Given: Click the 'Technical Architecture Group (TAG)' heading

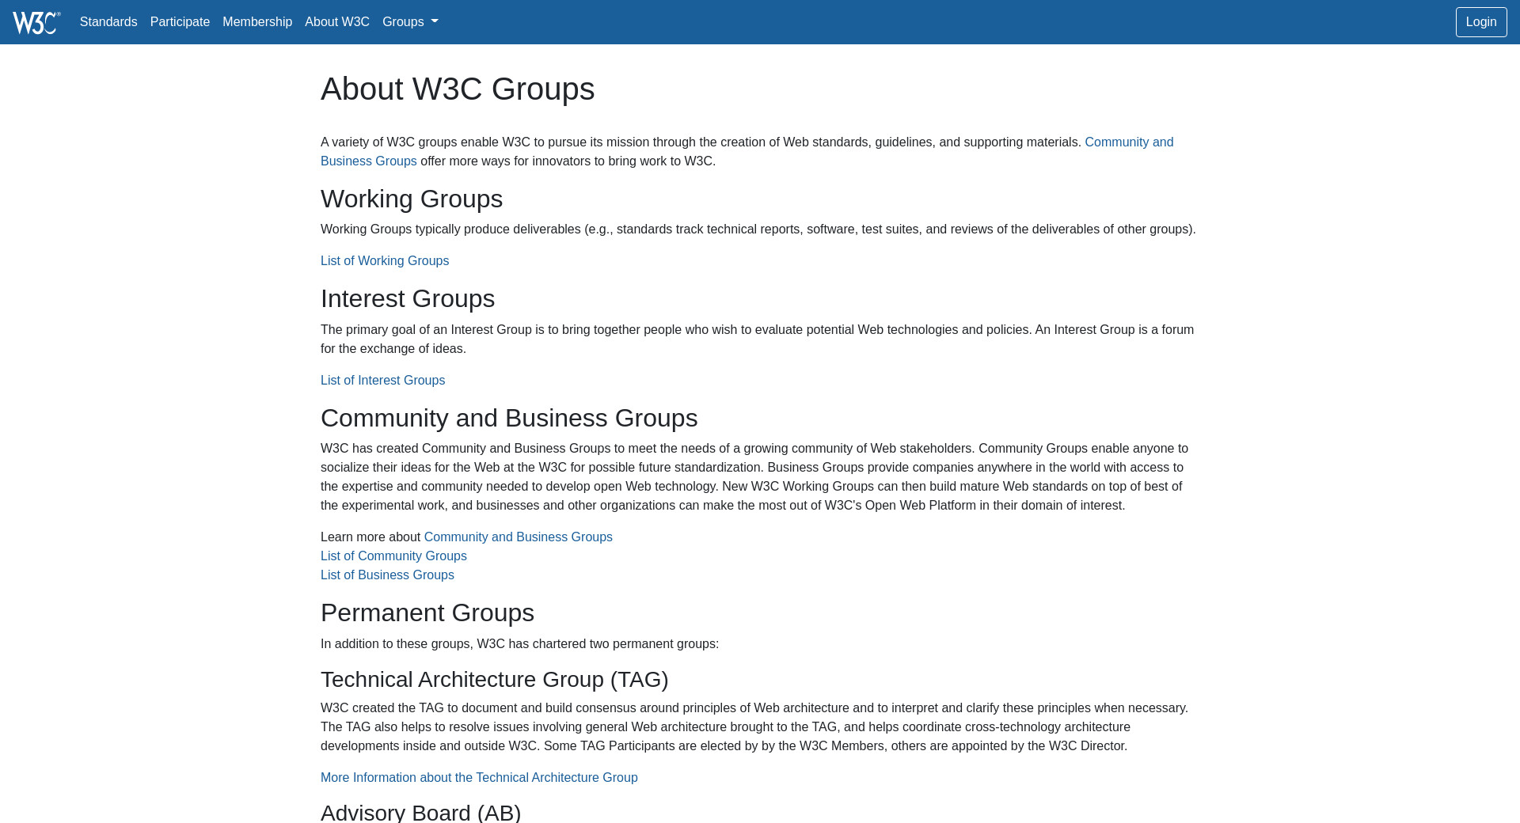Looking at the screenshot, I should click(x=494, y=680).
